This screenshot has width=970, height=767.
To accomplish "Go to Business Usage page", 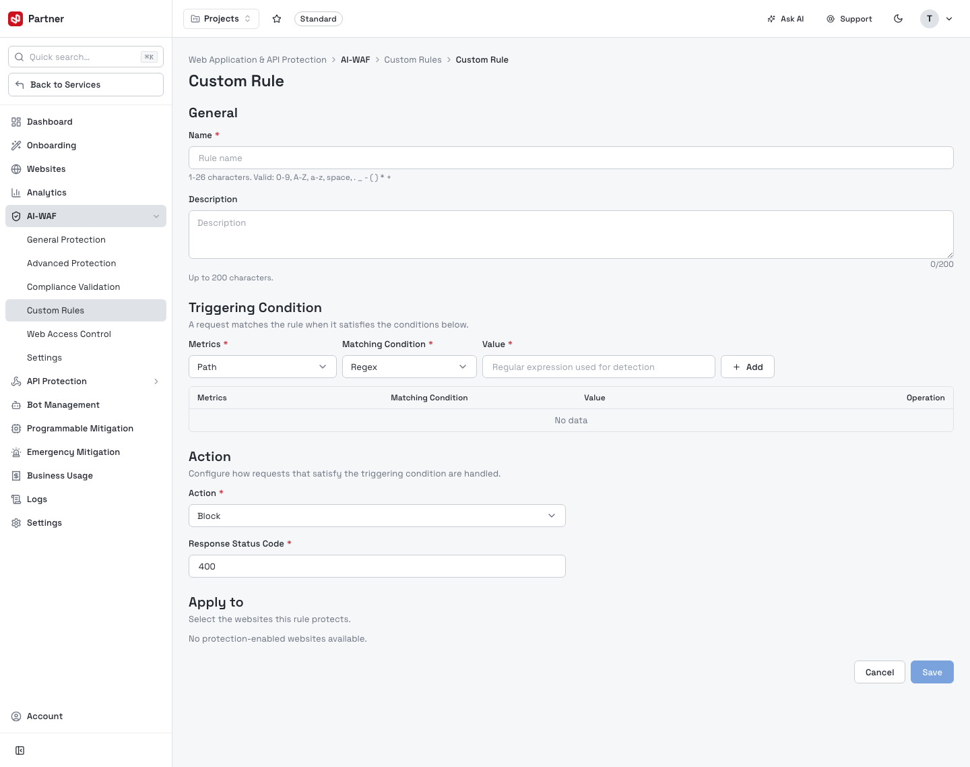I will coord(86,476).
